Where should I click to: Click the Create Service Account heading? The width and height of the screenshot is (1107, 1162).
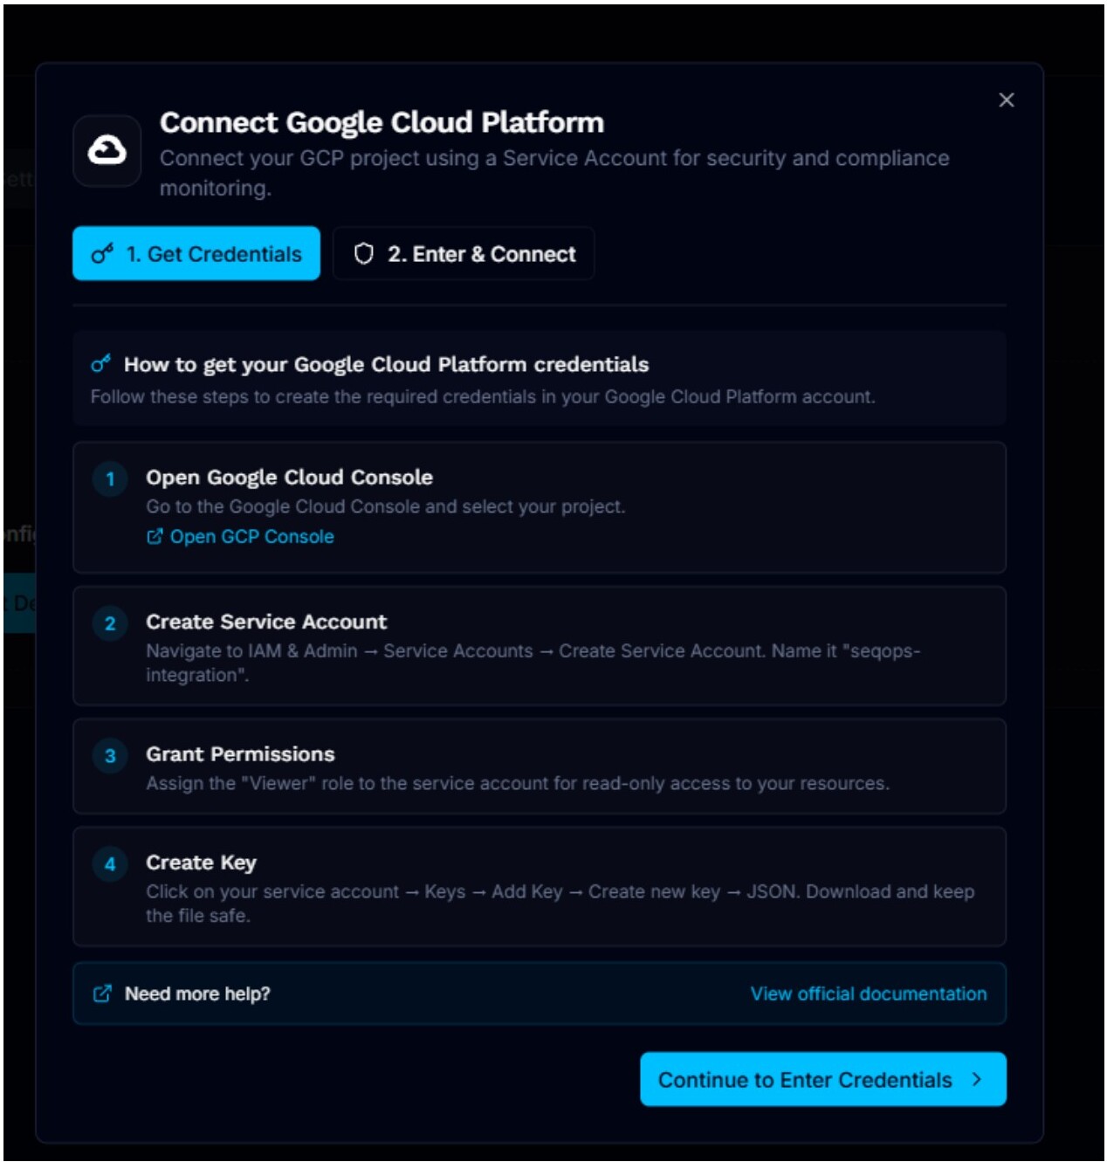(x=266, y=622)
